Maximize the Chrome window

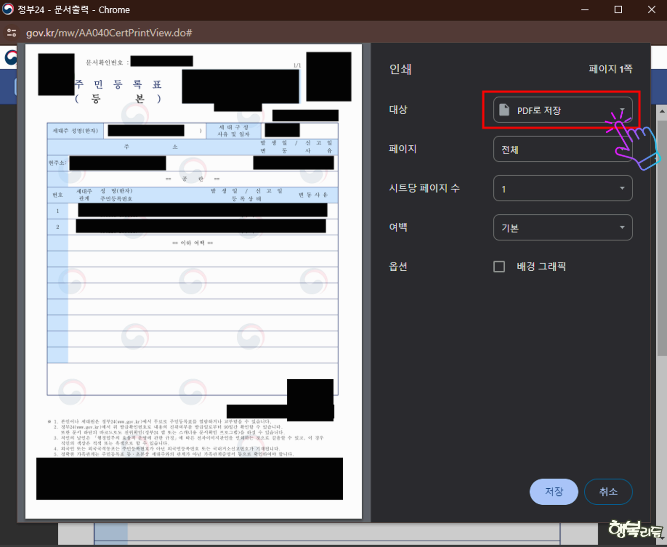coord(618,10)
